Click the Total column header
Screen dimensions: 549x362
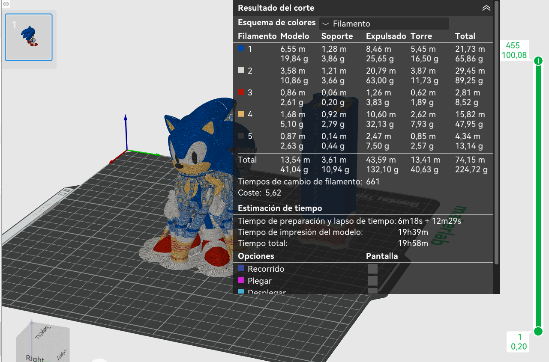tap(465, 36)
